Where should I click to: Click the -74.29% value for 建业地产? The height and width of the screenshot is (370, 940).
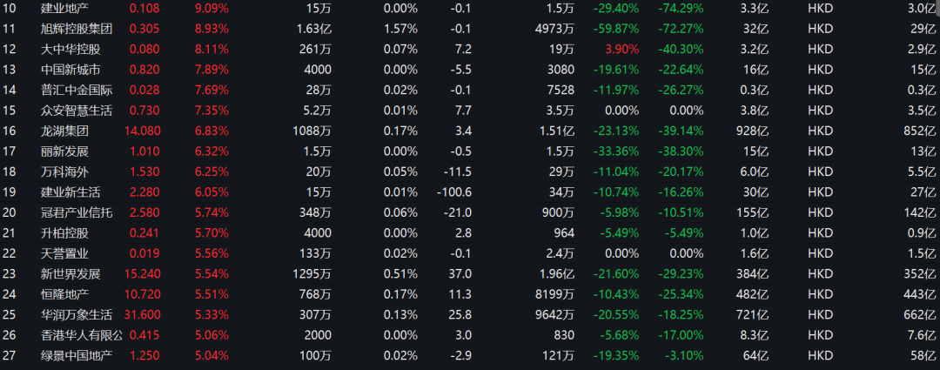tap(681, 9)
